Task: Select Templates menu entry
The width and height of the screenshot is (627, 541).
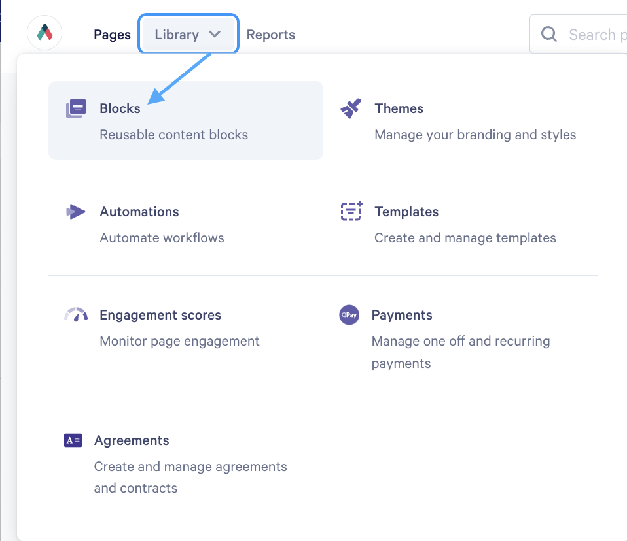Action: point(461,224)
